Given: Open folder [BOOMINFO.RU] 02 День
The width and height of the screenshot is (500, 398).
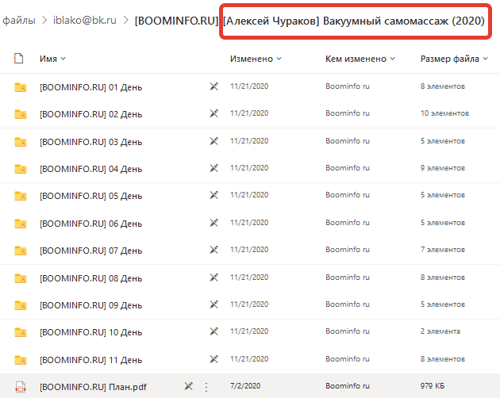Looking at the screenshot, I should click(90, 114).
